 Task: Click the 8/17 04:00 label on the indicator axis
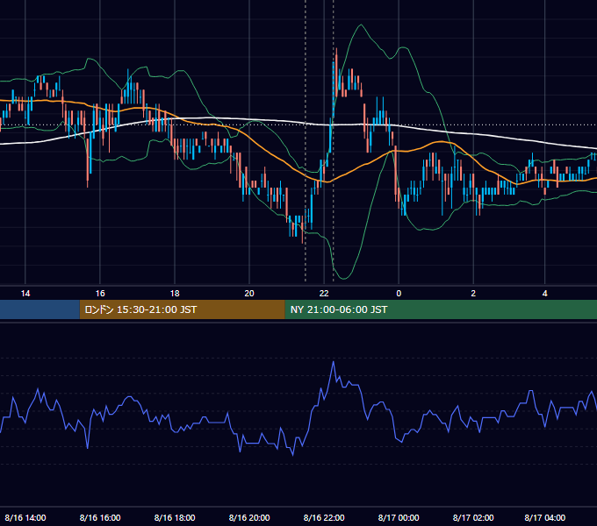[545, 517]
